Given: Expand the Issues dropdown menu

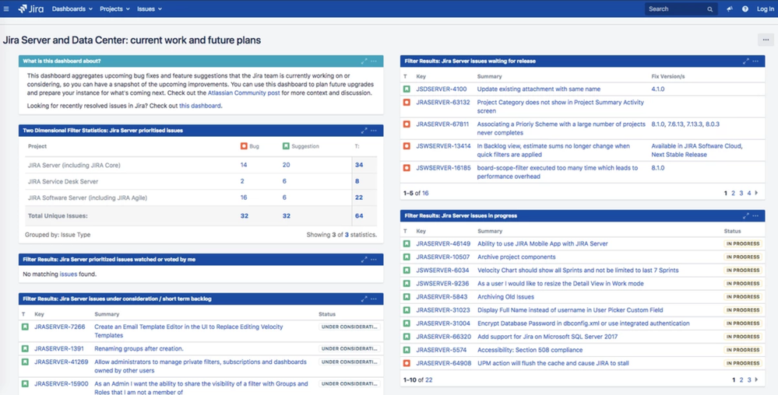Looking at the screenshot, I should (150, 9).
